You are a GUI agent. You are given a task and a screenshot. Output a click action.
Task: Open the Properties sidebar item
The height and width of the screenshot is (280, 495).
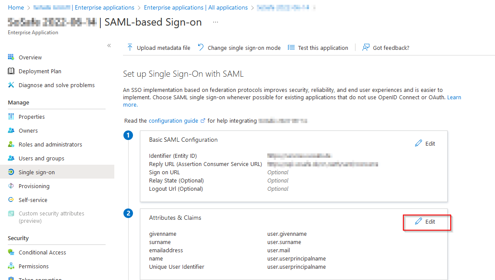click(x=31, y=117)
